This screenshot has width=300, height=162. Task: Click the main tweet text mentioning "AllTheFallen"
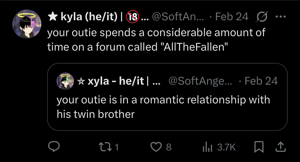pyautogui.click(x=156, y=40)
